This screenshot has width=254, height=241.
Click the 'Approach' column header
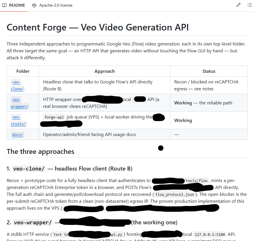click(x=104, y=71)
